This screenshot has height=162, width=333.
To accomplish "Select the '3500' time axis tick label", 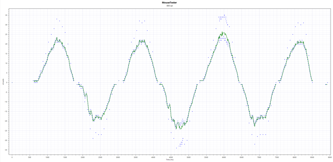I will (x=136, y=157).
